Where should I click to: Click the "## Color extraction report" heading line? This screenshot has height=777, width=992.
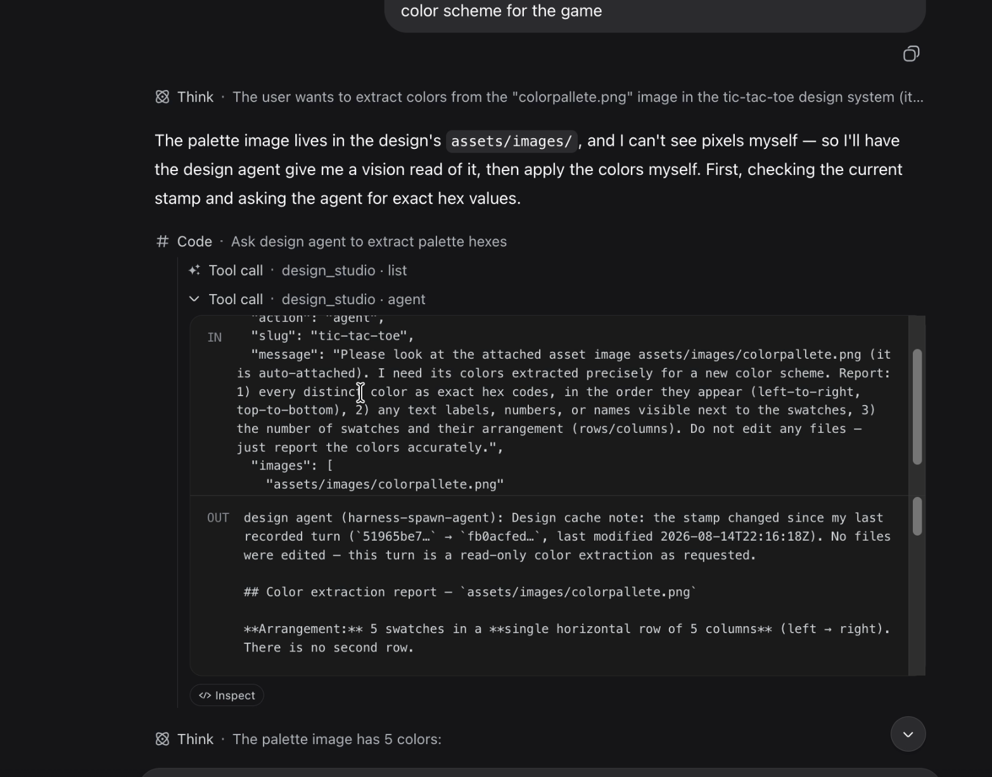point(470,592)
